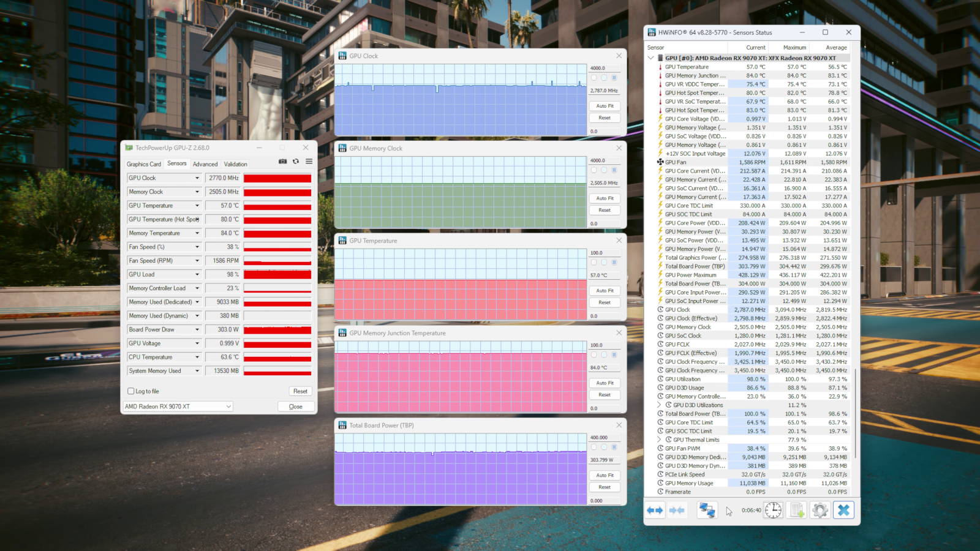Expand the GPU D3D Utilizations group
The width and height of the screenshot is (980, 551).
[x=659, y=405]
